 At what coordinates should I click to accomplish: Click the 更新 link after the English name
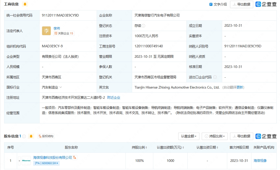click(x=240, y=87)
